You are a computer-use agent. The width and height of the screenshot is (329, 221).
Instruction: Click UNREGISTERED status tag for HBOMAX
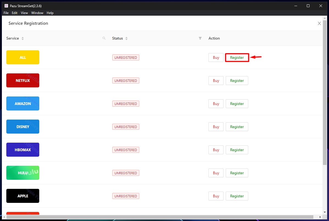coord(126,150)
